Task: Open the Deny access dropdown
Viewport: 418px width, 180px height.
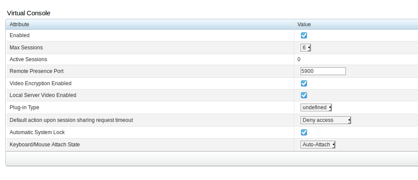Action: click(326, 120)
